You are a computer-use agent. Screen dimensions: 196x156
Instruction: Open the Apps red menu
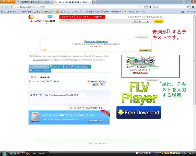click(98, 17)
